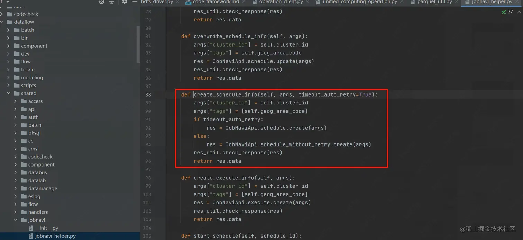Screen dimensions: 523x240
Task: Expand the auth folder under shared
Action: pos(16,117)
